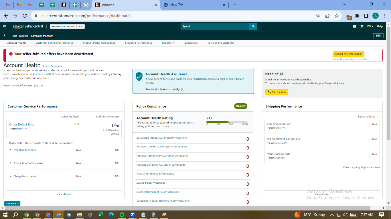
Task: Open View details under Customer Service Performance
Action: coord(64,194)
